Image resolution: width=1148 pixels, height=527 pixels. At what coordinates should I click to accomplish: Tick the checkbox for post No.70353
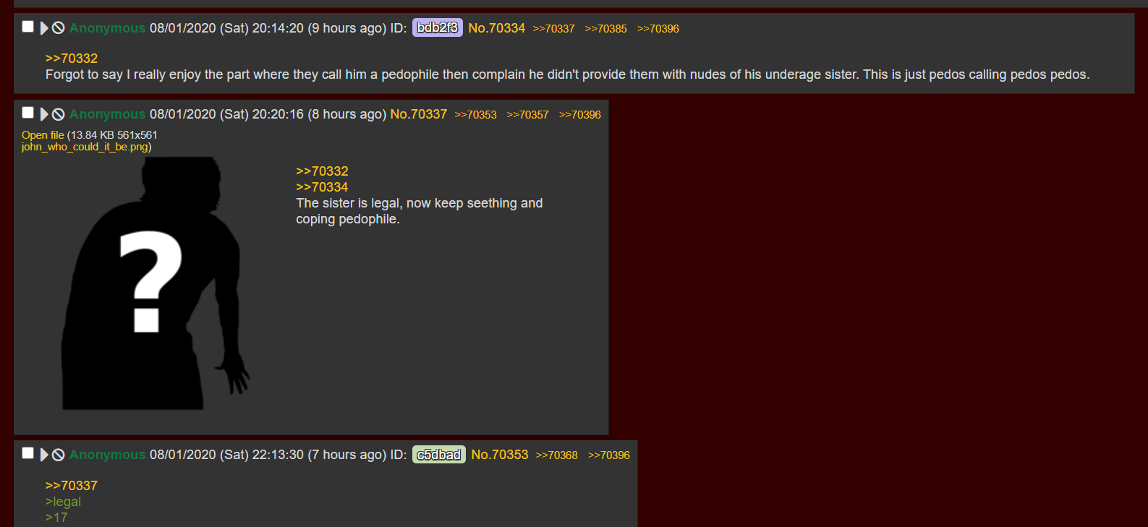28,453
